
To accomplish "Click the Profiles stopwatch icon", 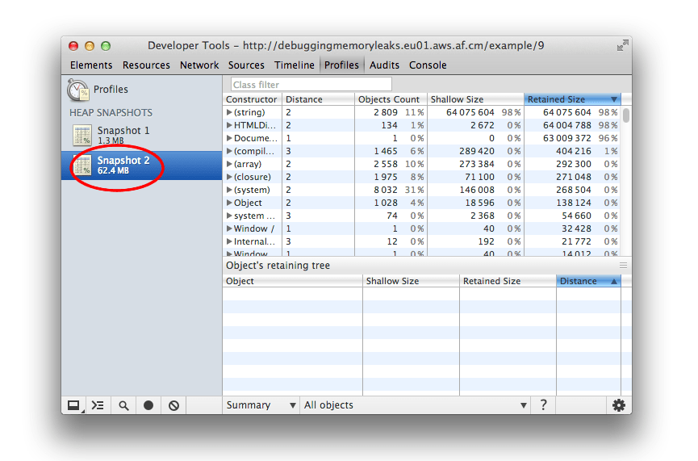I will coord(78,90).
